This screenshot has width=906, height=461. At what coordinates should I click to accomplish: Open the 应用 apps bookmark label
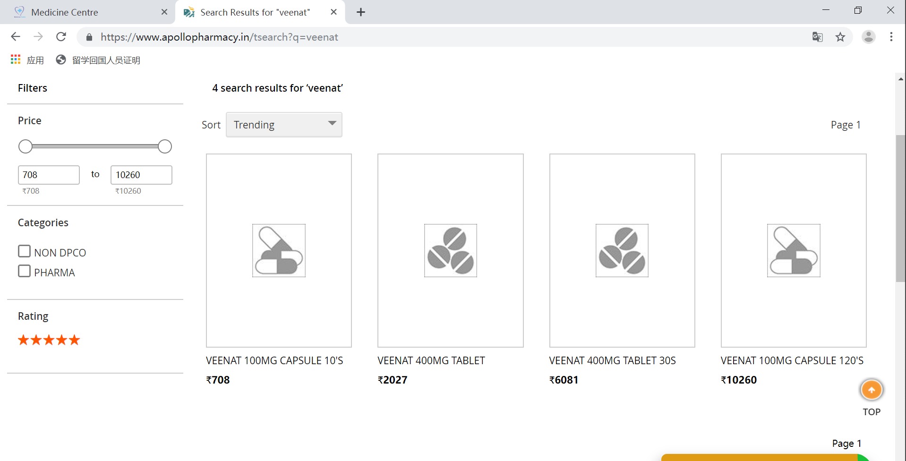click(35, 60)
